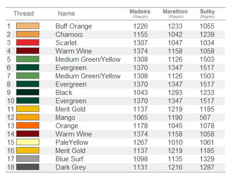Select the Mango swatch in row 12
The image size is (231, 177).
point(28,117)
